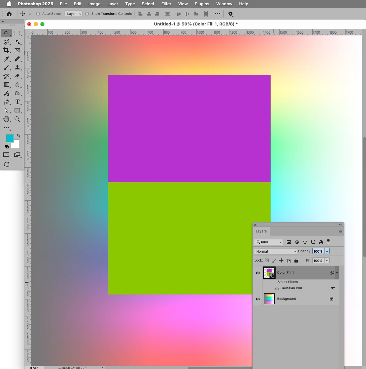Select the Background layer thumbnail
366x369 pixels.
pos(269,299)
